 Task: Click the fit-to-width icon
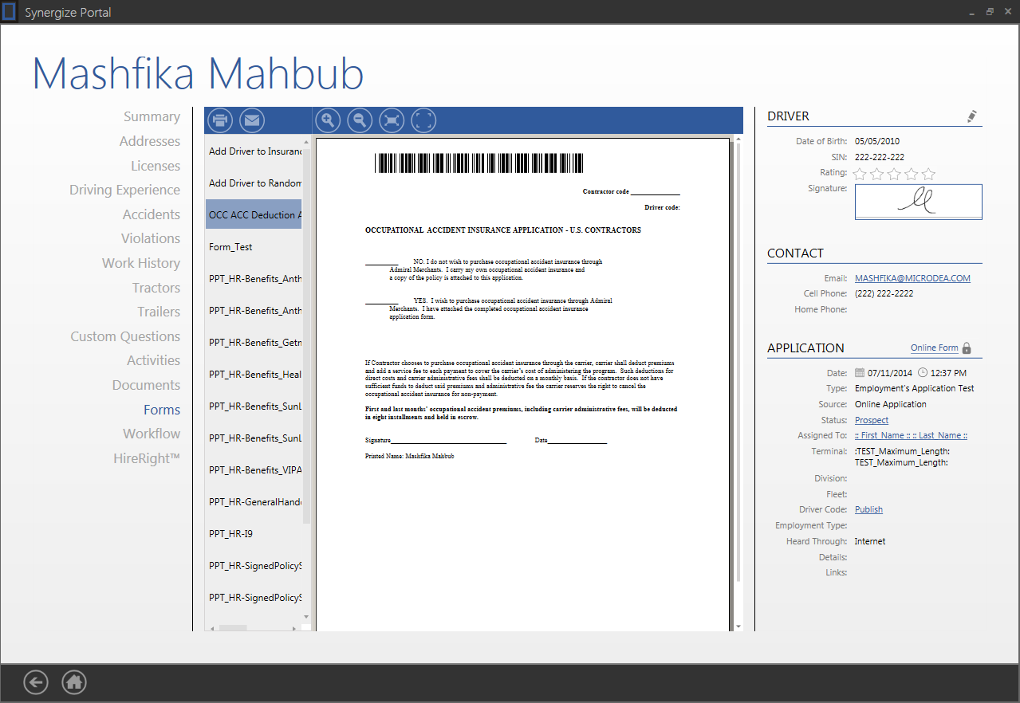click(x=392, y=120)
